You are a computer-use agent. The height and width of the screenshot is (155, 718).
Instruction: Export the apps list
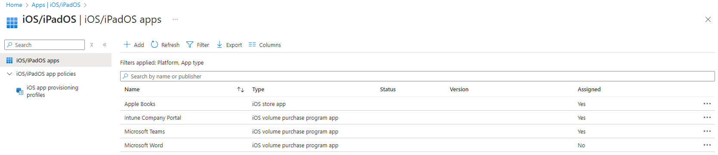pyautogui.click(x=229, y=45)
